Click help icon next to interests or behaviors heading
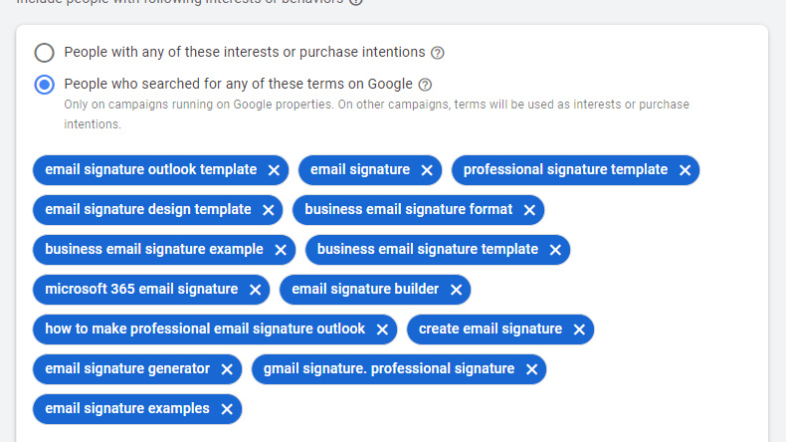Image resolution: width=786 pixels, height=442 pixels. (356, 1)
